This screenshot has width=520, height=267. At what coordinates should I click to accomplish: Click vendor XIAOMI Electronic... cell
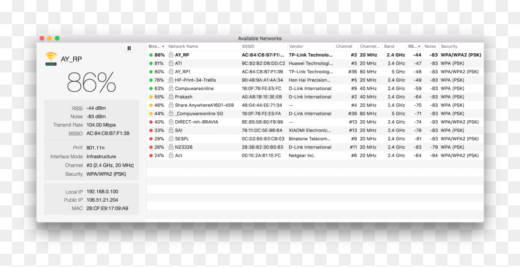(310, 130)
